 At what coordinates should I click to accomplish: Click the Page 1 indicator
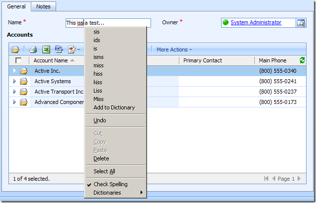click(286, 179)
